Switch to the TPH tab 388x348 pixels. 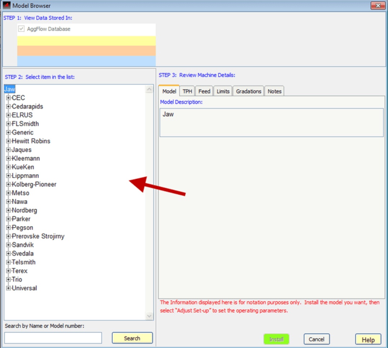coord(187,91)
